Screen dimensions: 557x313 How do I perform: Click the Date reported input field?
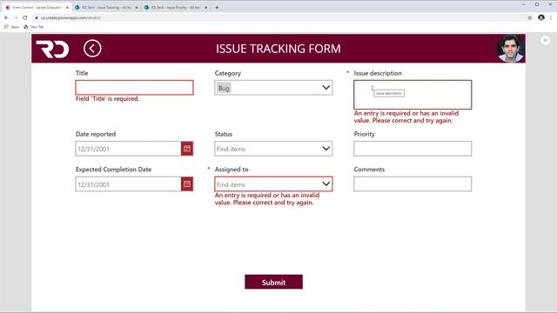coord(128,149)
